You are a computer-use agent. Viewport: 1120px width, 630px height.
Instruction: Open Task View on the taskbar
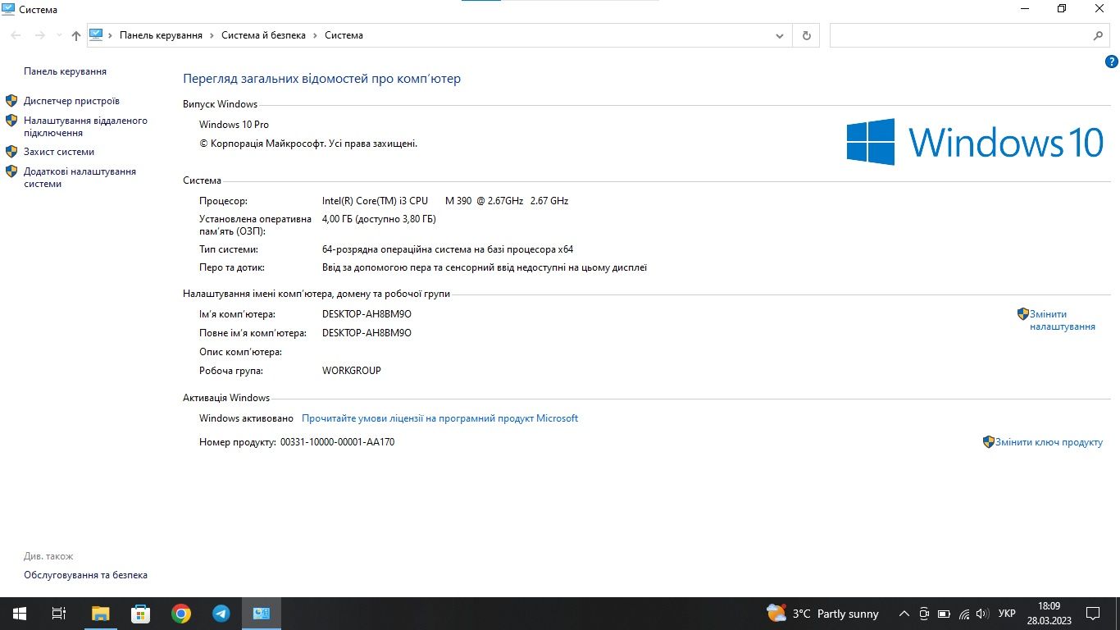59,614
